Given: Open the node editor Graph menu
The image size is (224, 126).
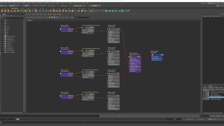Looking at the screenshot, I should (45, 14).
